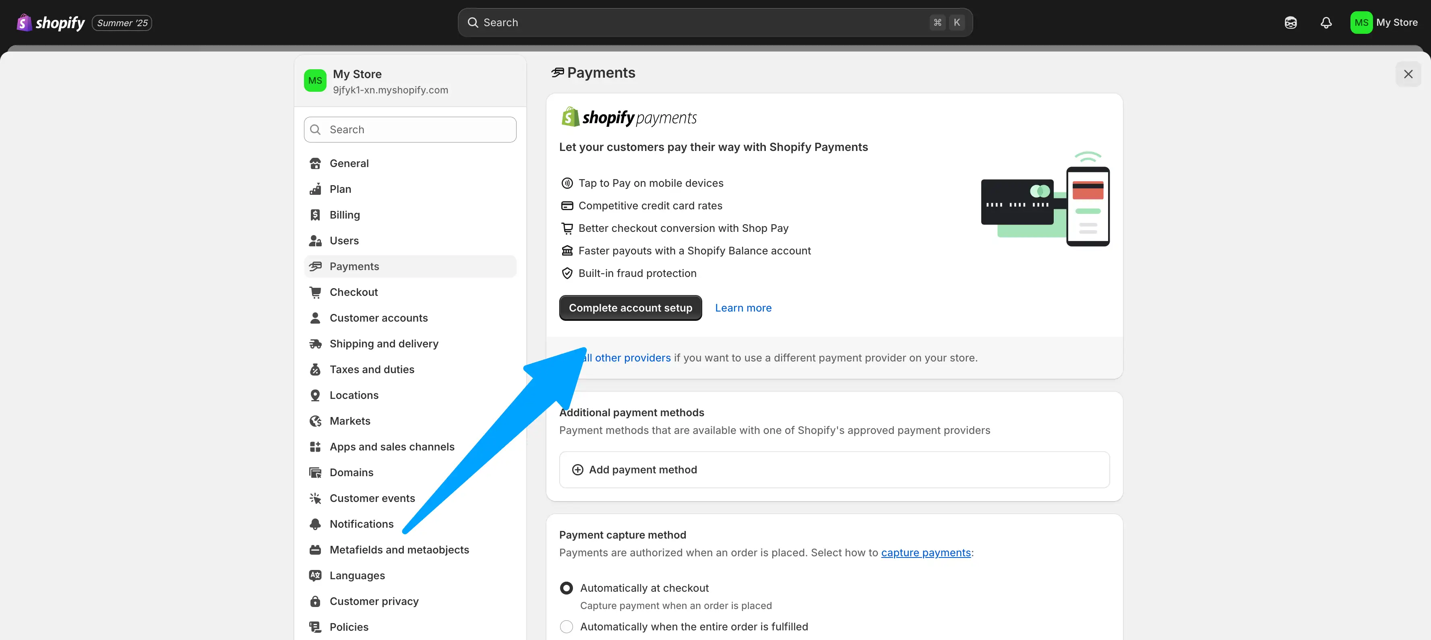This screenshot has width=1431, height=640.
Task: Click the Shopify Payments logo
Action: point(628,117)
